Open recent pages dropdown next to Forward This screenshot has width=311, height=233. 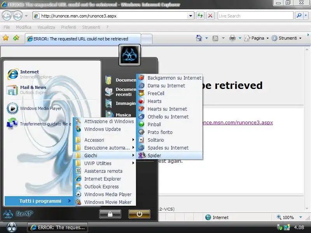click(26, 16)
